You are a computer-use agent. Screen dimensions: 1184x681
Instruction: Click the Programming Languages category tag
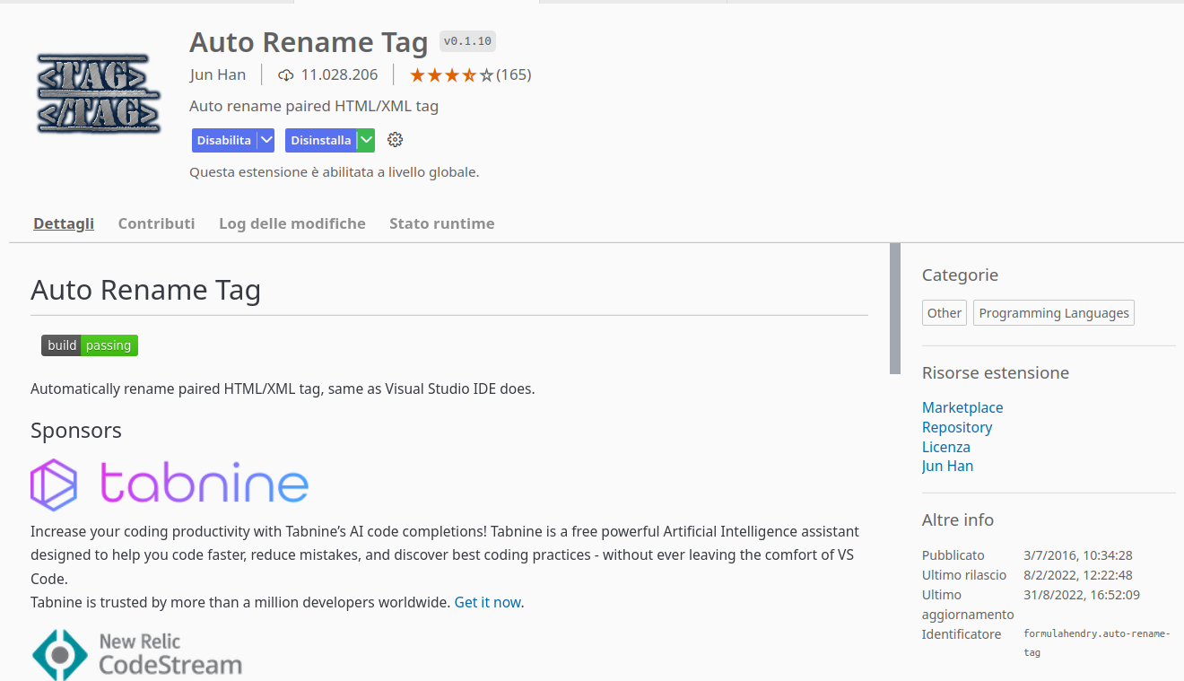point(1053,313)
